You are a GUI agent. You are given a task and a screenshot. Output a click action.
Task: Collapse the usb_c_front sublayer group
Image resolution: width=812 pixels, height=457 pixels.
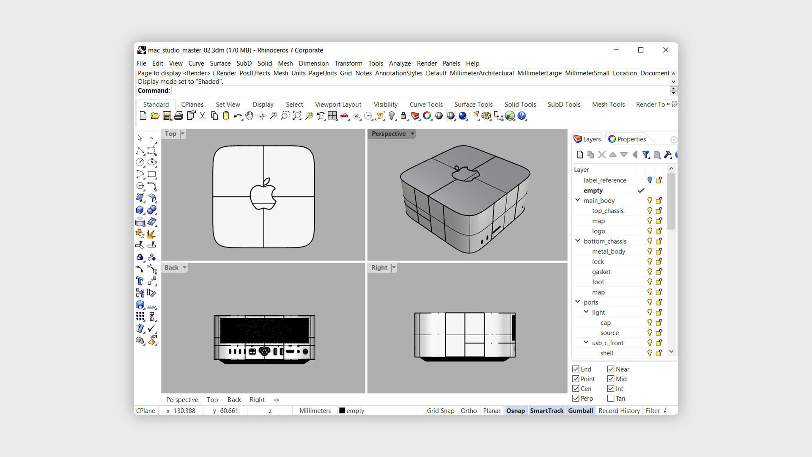[586, 342]
